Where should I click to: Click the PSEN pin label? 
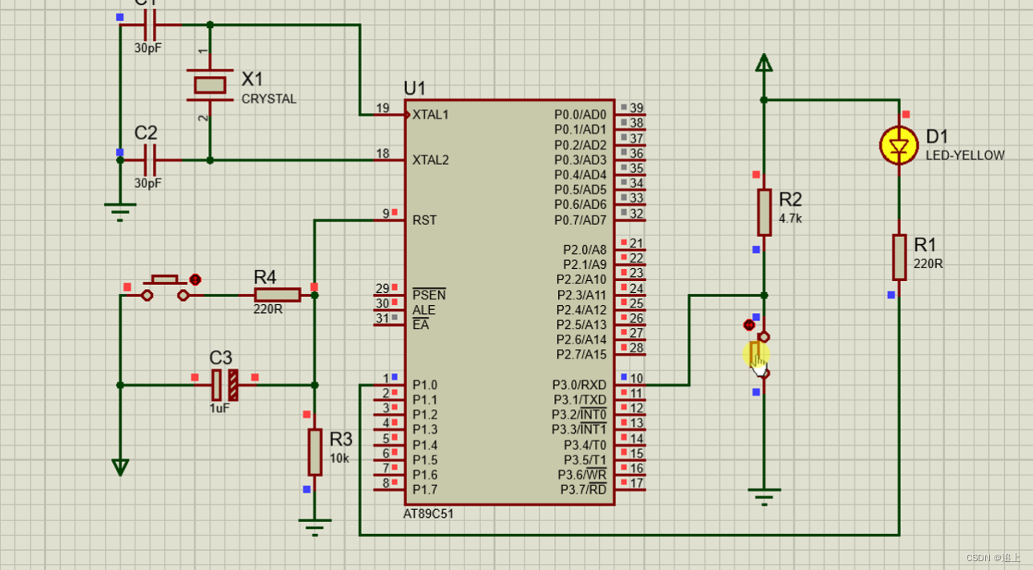click(429, 295)
